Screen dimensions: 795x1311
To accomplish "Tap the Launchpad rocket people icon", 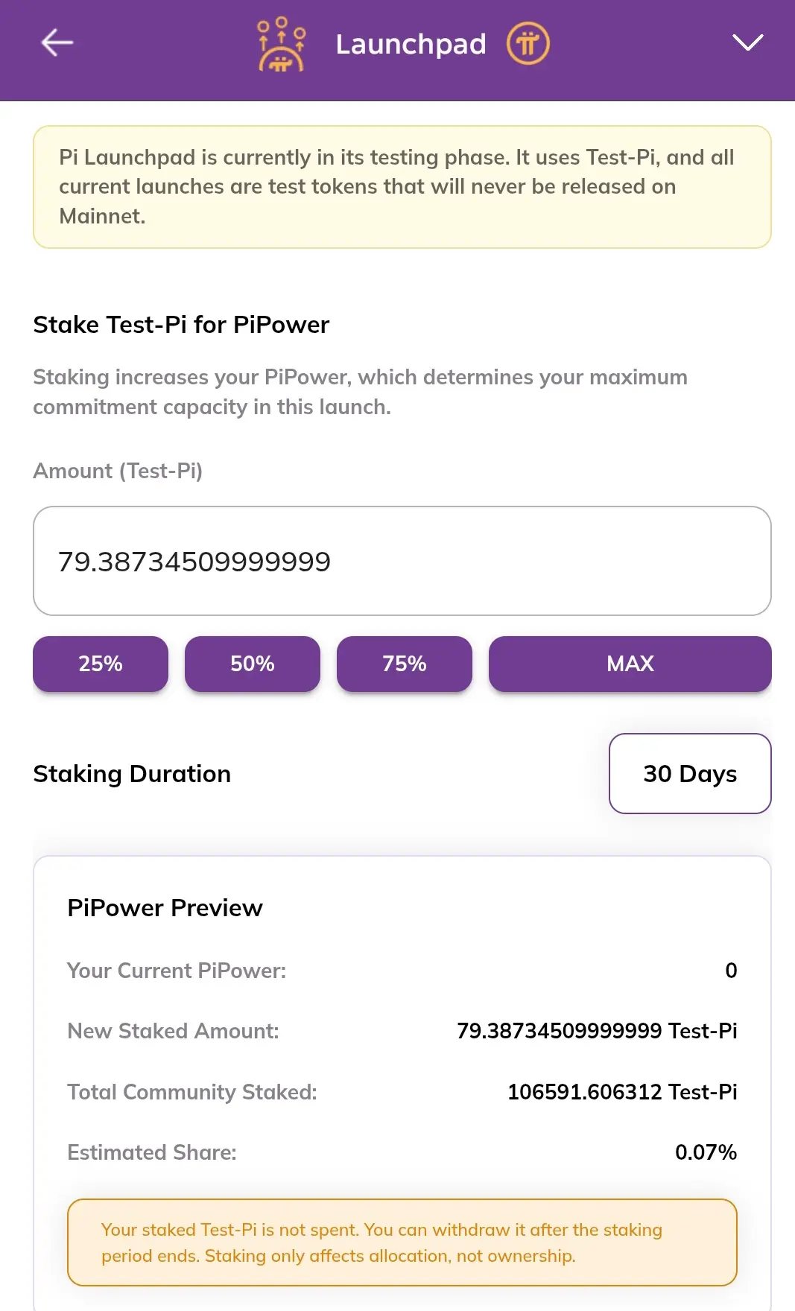I will [281, 44].
